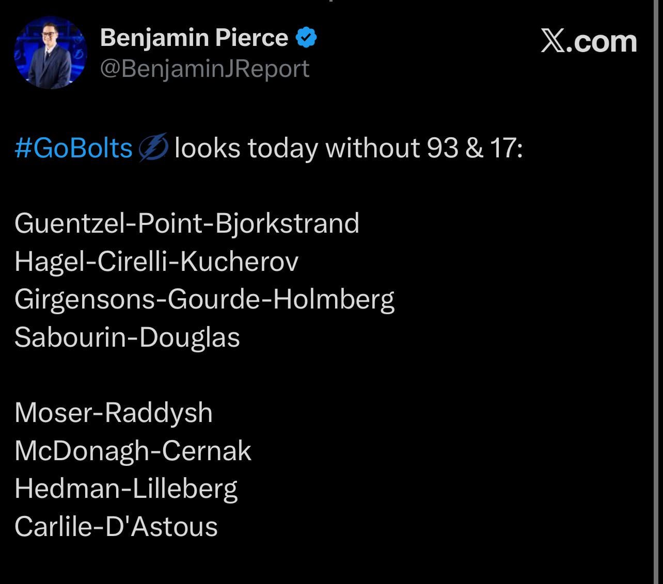
Task: Open the @BenjaminJReport handle
Action: pyautogui.click(x=205, y=69)
